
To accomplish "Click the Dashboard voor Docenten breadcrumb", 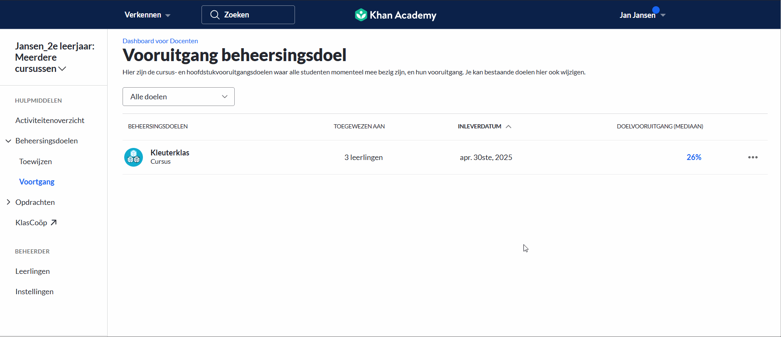I will click(160, 41).
